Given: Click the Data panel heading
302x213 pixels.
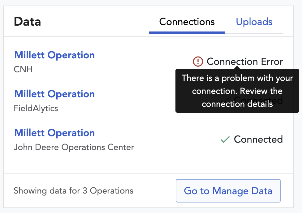Looking at the screenshot, I should tap(27, 22).
